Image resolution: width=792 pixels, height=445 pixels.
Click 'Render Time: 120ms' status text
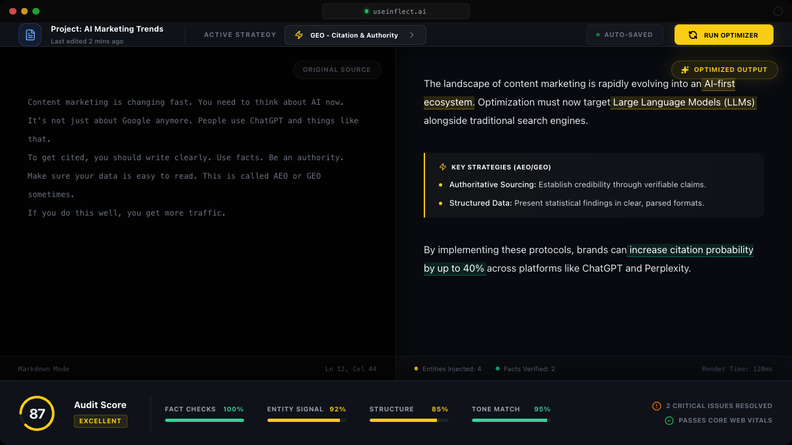pyautogui.click(x=737, y=369)
